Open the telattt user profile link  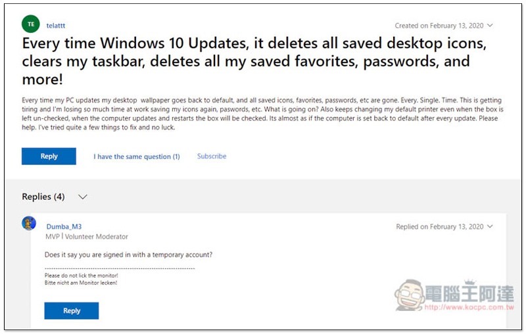click(x=57, y=26)
